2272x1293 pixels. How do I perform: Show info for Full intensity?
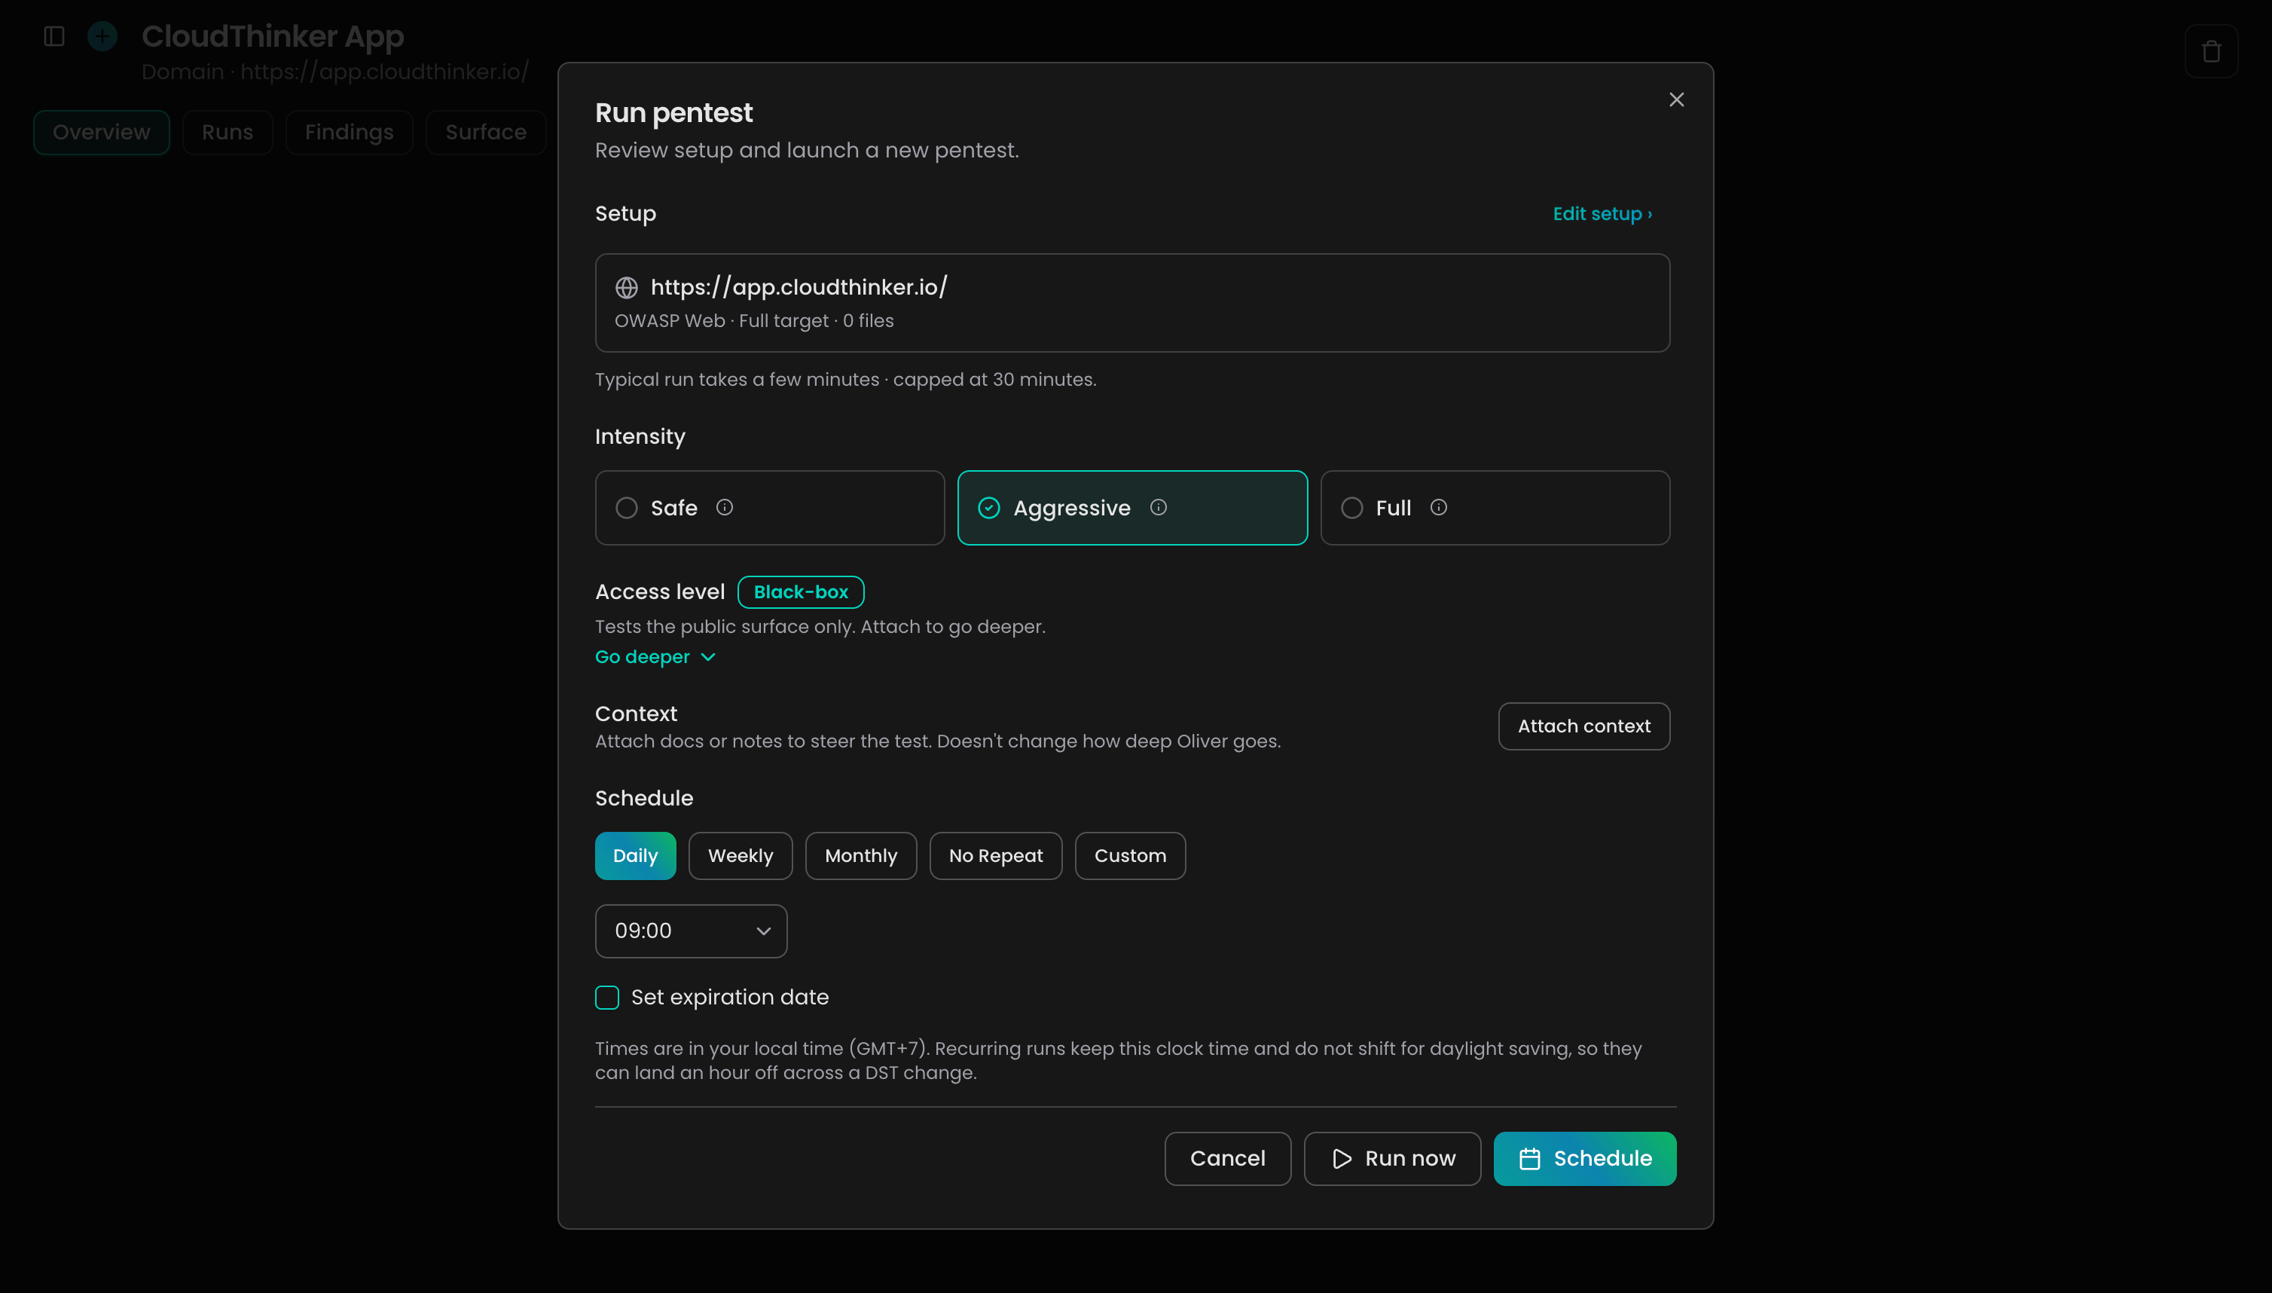tap(1439, 507)
